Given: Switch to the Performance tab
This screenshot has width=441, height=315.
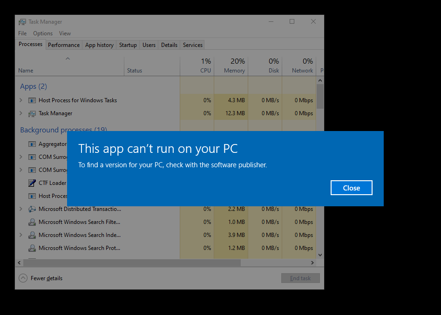Looking at the screenshot, I should pyautogui.click(x=64, y=45).
